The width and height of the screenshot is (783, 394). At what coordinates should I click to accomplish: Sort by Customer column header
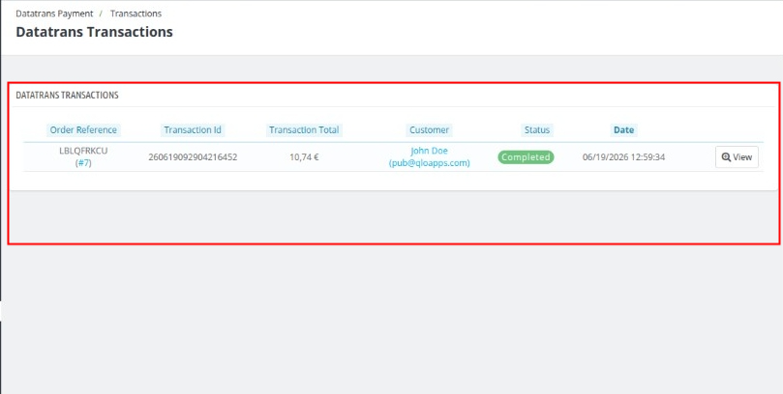[x=430, y=130]
